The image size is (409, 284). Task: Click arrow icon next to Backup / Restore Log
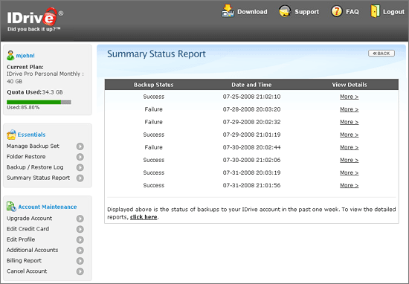pyautogui.click(x=80, y=167)
